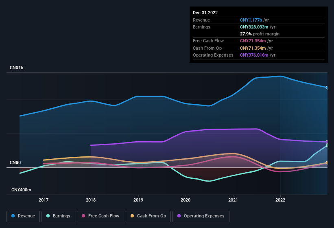
Task: Toggle the Cash From Op legend button
Action: point(148,216)
